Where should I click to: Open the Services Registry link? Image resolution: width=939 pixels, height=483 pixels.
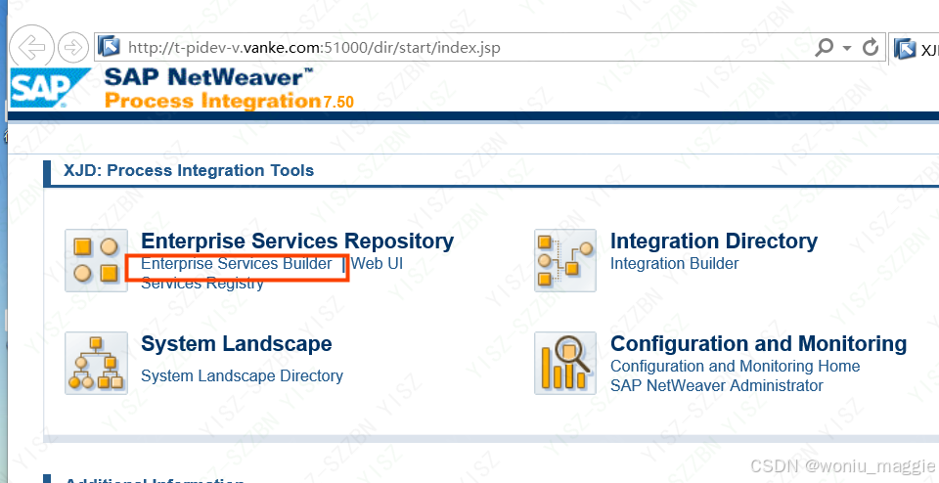click(x=201, y=284)
